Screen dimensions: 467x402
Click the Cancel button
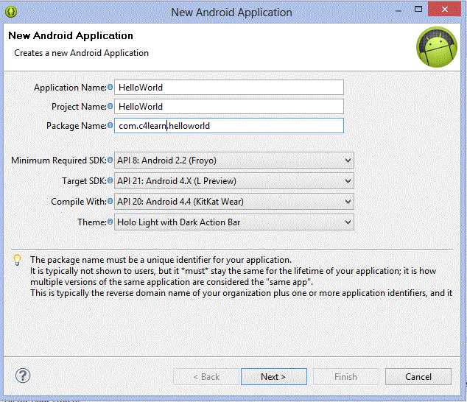click(418, 377)
